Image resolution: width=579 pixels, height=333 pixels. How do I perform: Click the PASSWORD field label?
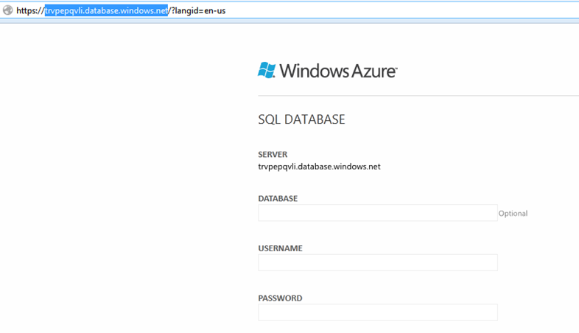pyautogui.click(x=280, y=298)
